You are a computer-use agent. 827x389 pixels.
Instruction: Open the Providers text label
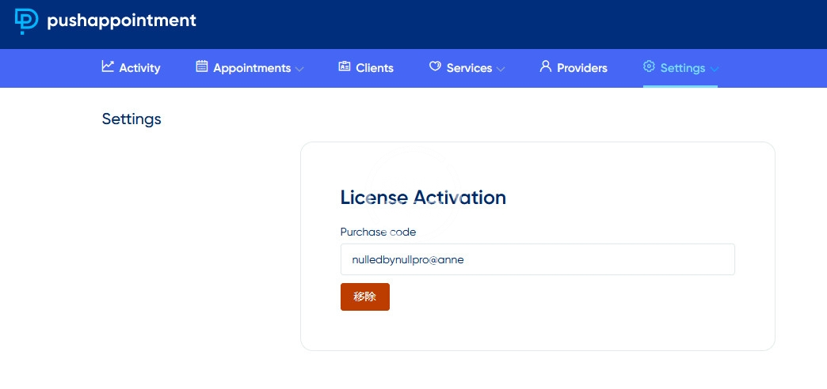pos(582,68)
